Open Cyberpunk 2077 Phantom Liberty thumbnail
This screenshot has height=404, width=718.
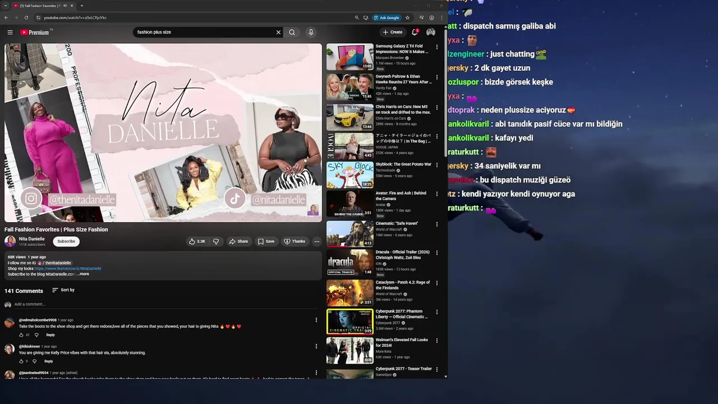click(x=350, y=322)
